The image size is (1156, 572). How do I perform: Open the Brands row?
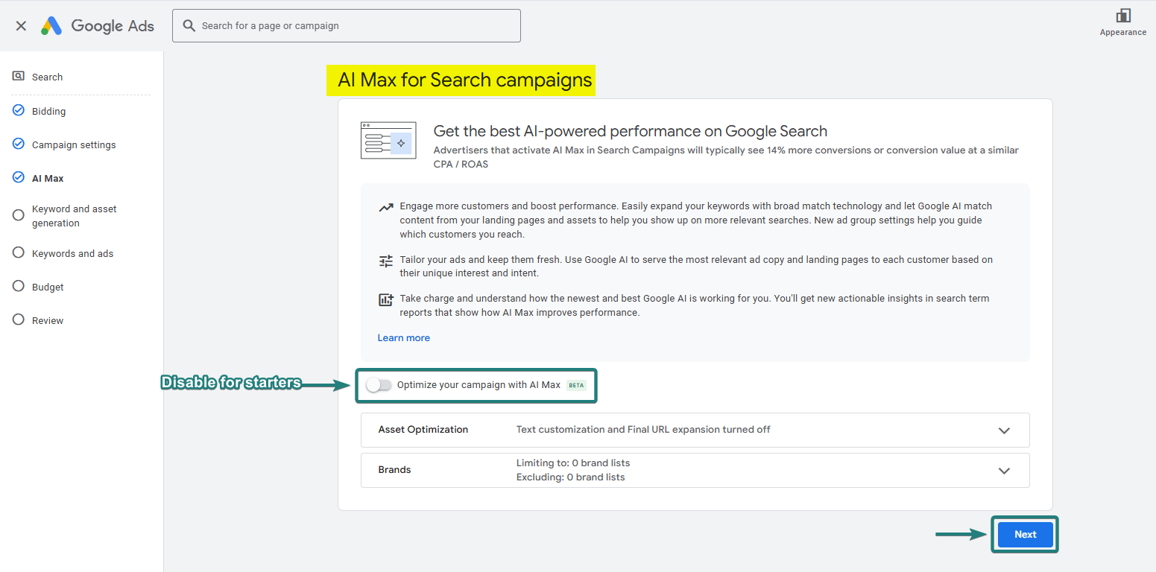point(695,470)
